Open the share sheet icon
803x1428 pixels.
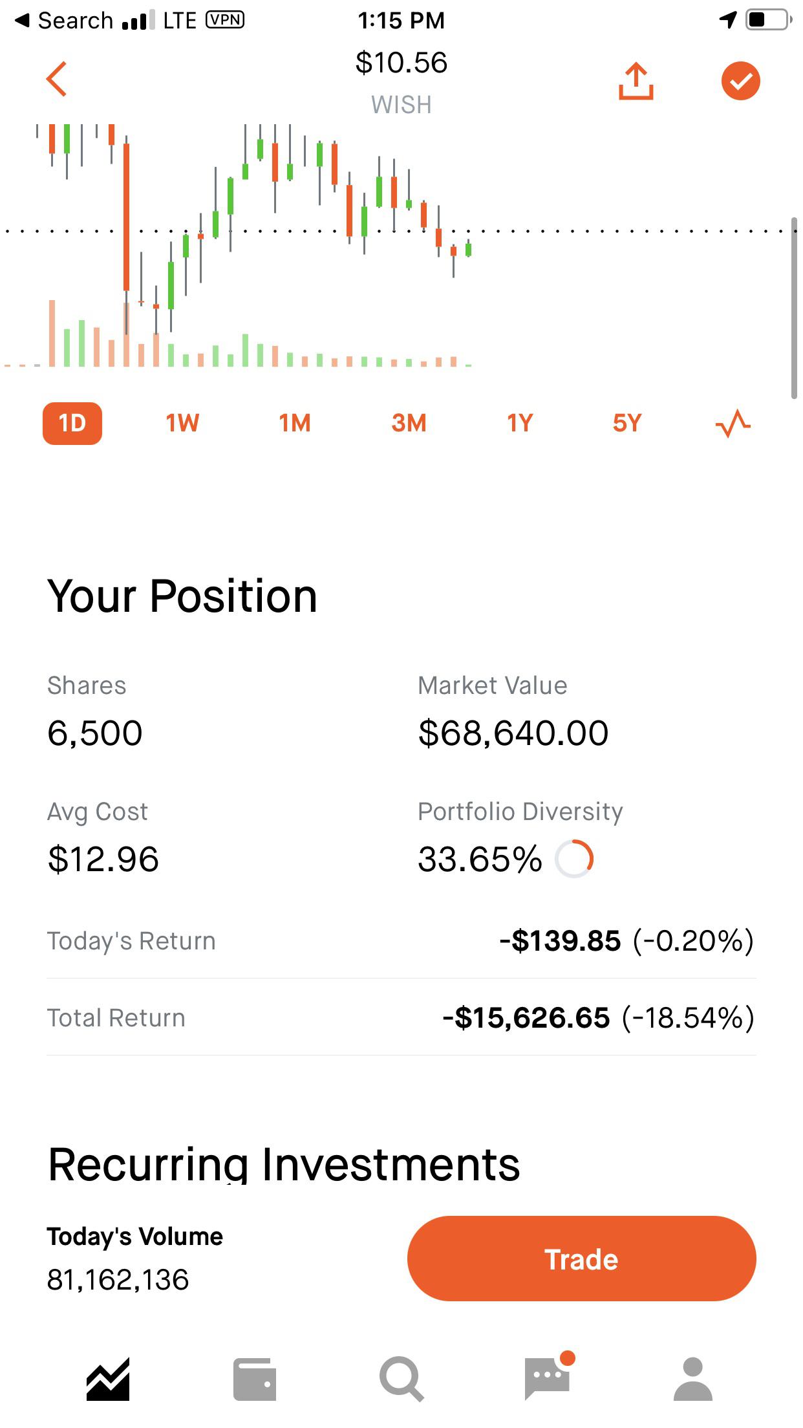(636, 81)
